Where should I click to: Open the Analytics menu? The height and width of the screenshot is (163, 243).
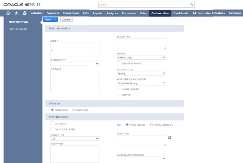[x=112, y=13]
